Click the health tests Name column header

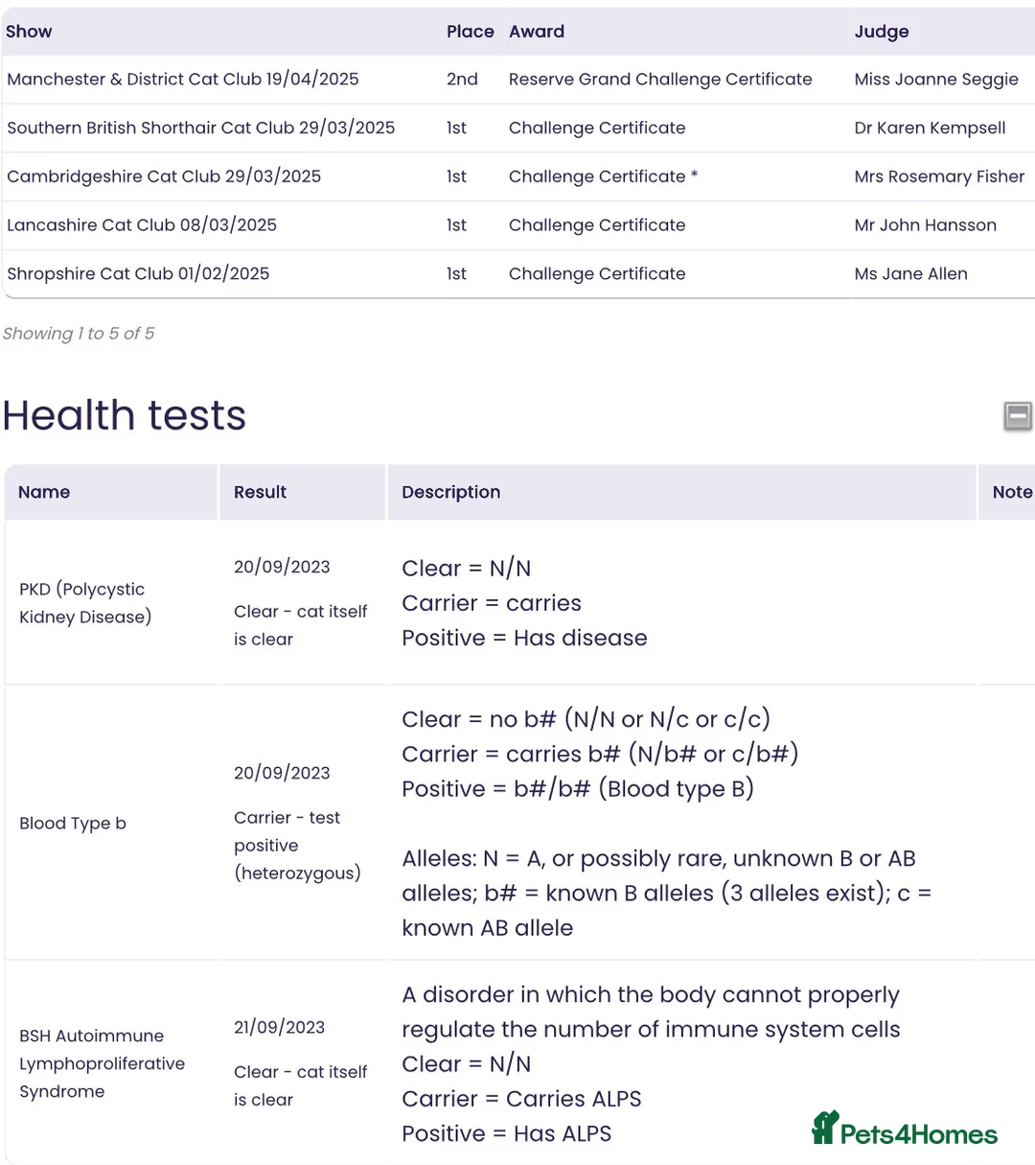pyautogui.click(x=44, y=493)
